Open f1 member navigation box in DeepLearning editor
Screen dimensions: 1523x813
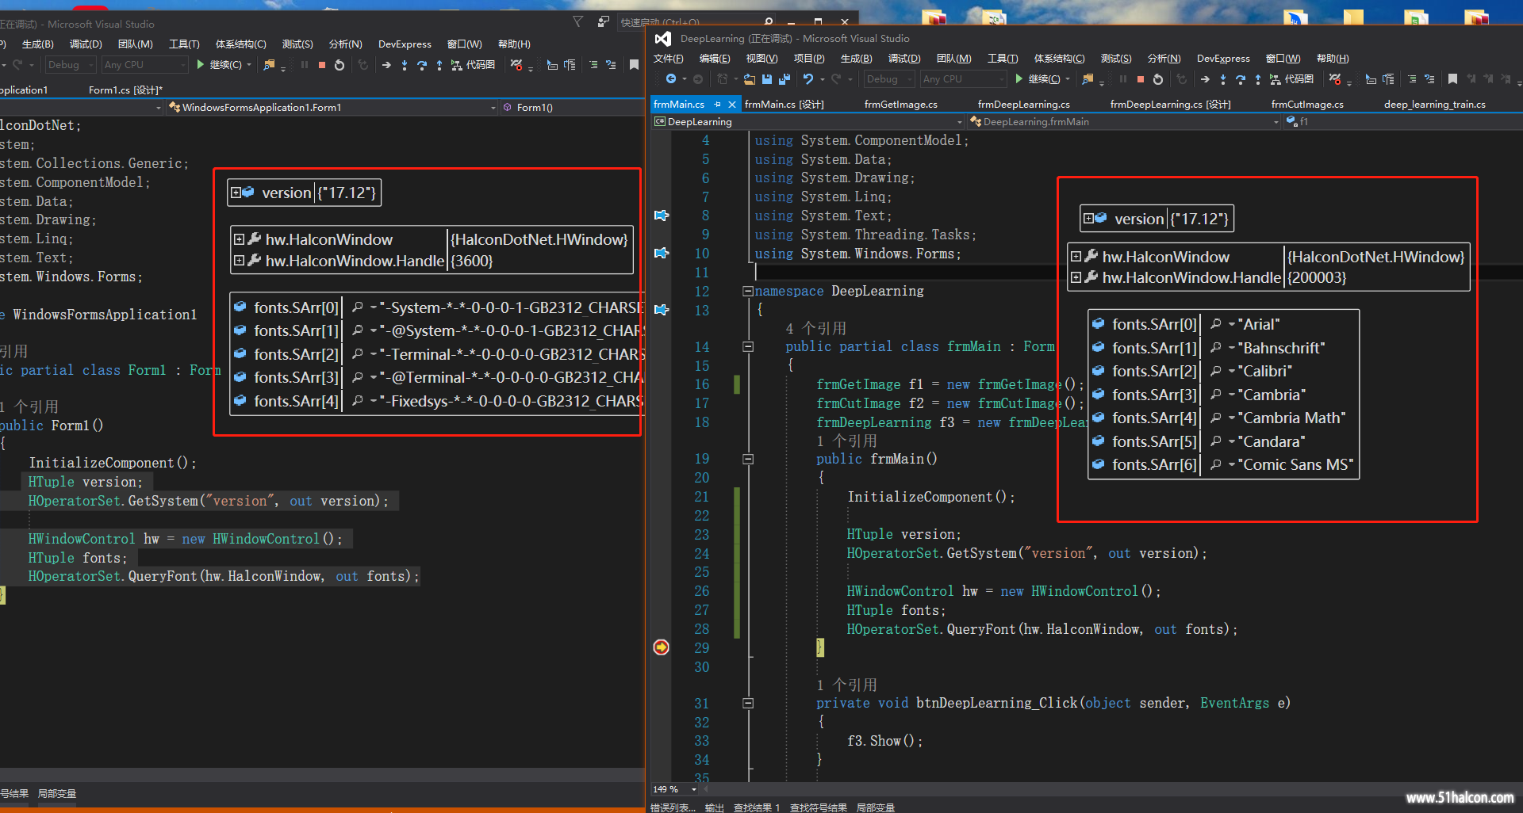[1402, 122]
